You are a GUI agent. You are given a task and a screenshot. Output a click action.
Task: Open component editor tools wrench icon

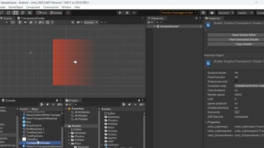(73, 22)
